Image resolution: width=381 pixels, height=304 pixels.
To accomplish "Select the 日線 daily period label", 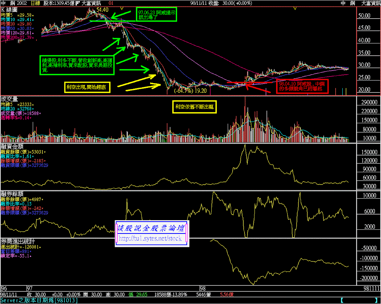I will pos(36,3).
